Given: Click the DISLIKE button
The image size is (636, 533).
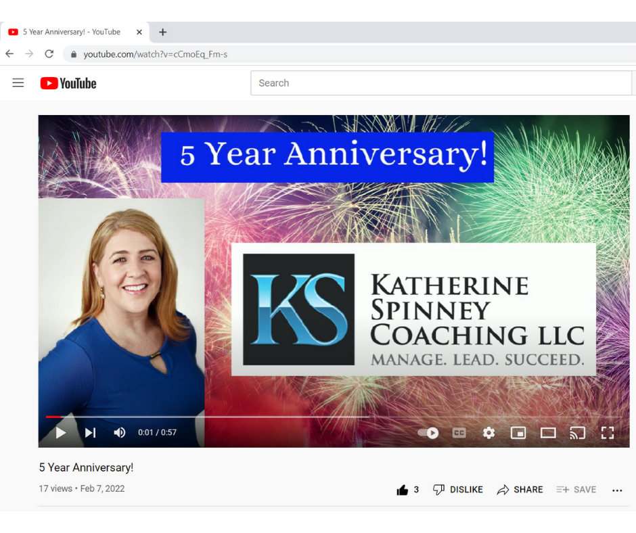Looking at the screenshot, I should coord(458,490).
